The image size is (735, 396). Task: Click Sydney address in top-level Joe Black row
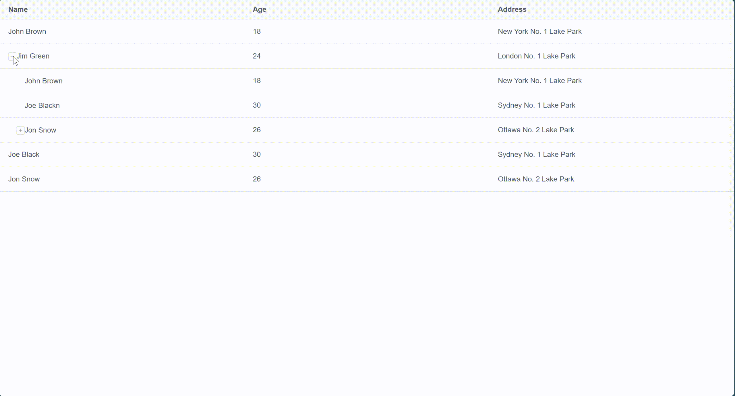[x=536, y=155]
